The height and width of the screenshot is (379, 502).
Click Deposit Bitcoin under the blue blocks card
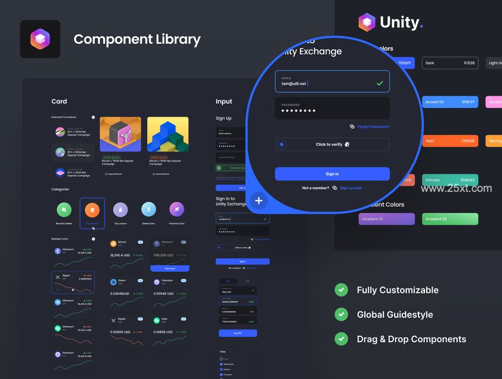click(x=161, y=174)
